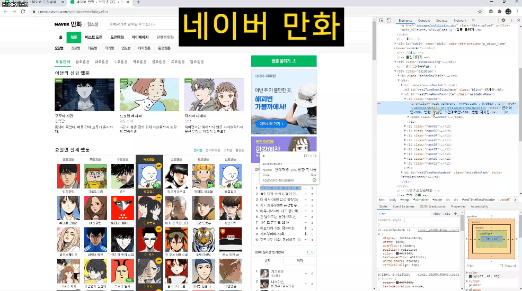Toggle the :hov element state button
Screen dimensions: 522x291
(x=437, y=214)
